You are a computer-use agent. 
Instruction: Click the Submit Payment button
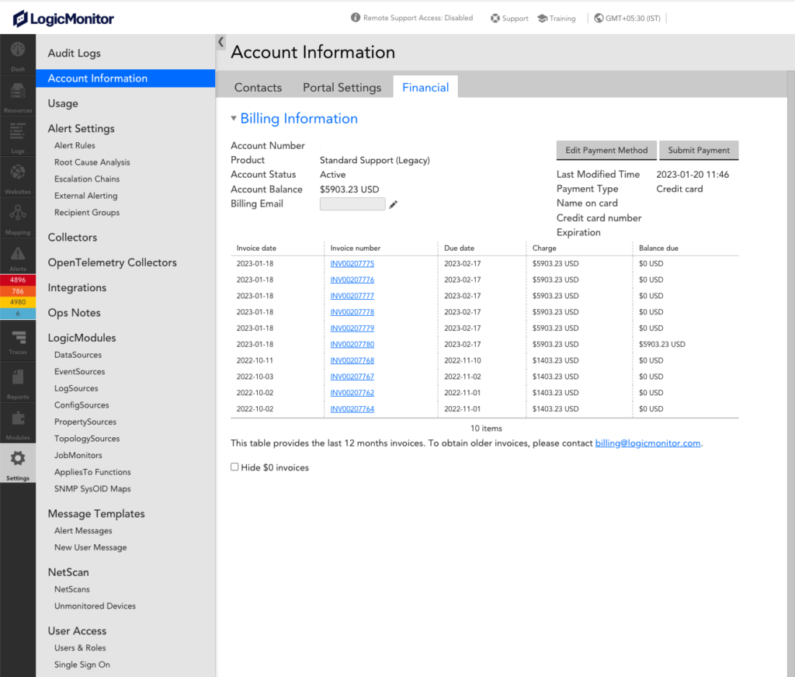point(699,150)
